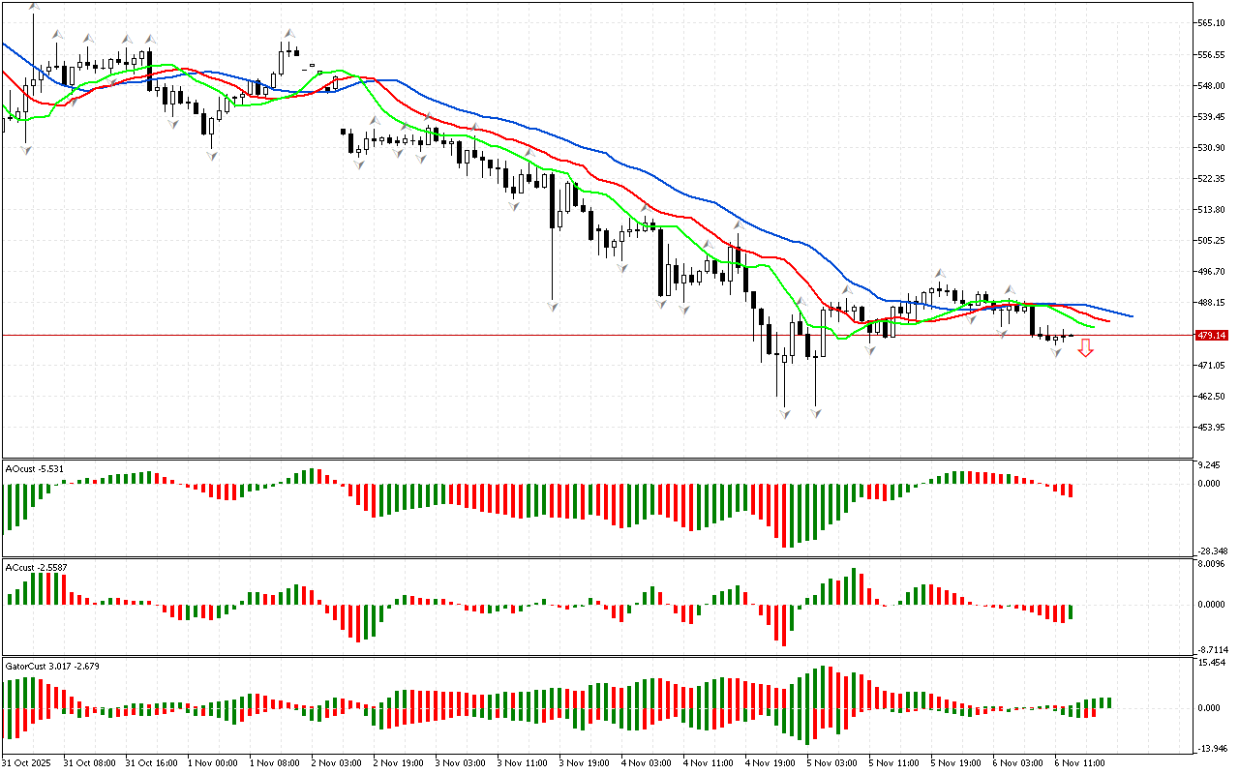
Task: Click the right end of the green Alligator line
Action: coord(1093,327)
